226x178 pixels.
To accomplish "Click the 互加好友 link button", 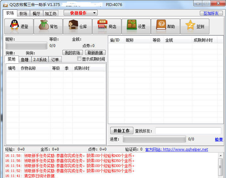I will (x=211, y=13).
